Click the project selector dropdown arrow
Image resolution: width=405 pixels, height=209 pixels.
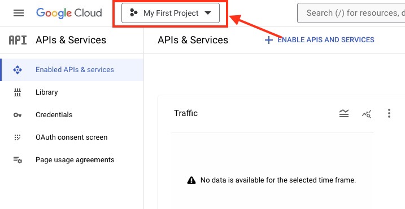pos(208,13)
